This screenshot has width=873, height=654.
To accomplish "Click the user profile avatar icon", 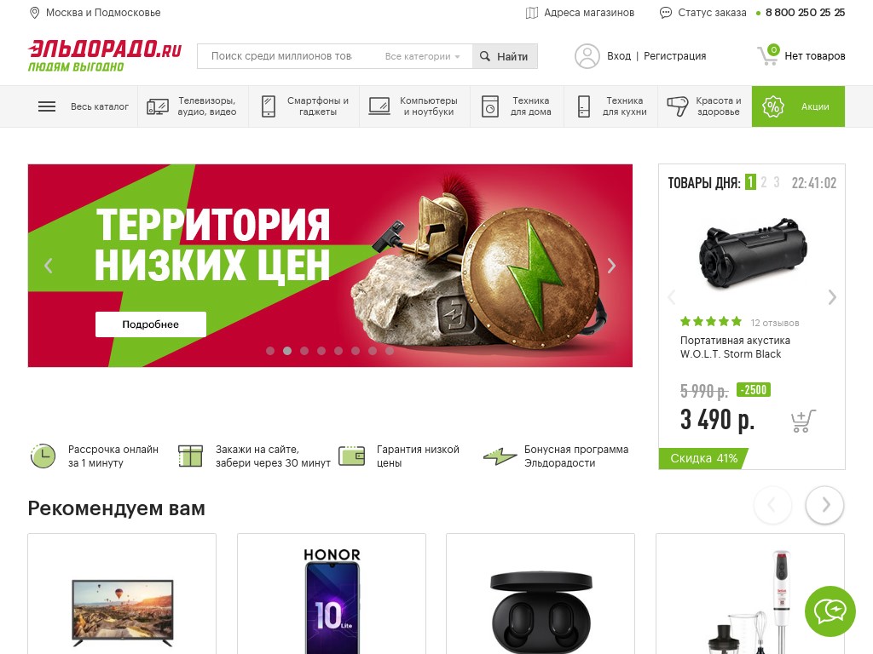I will coord(587,56).
